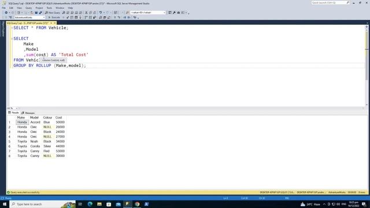Image resolution: width=370 pixels, height=208 pixels.
Task: Click the Save All icon
Action: tap(40, 13)
